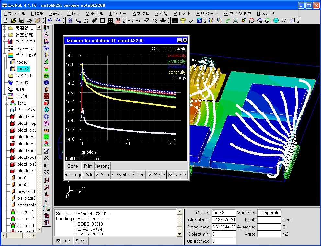Click Done in the monitor window
This screenshot has height=246, width=321.
[x=73, y=166]
